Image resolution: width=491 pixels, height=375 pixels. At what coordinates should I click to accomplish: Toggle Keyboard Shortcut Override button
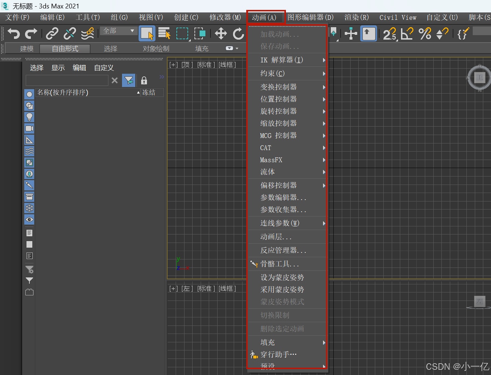click(x=369, y=34)
